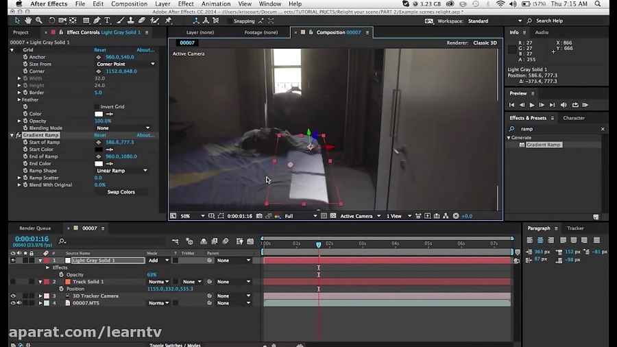The width and height of the screenshot is (617, 347).
Task: Click the Play button in Preview panel
Action: point(531,105)
